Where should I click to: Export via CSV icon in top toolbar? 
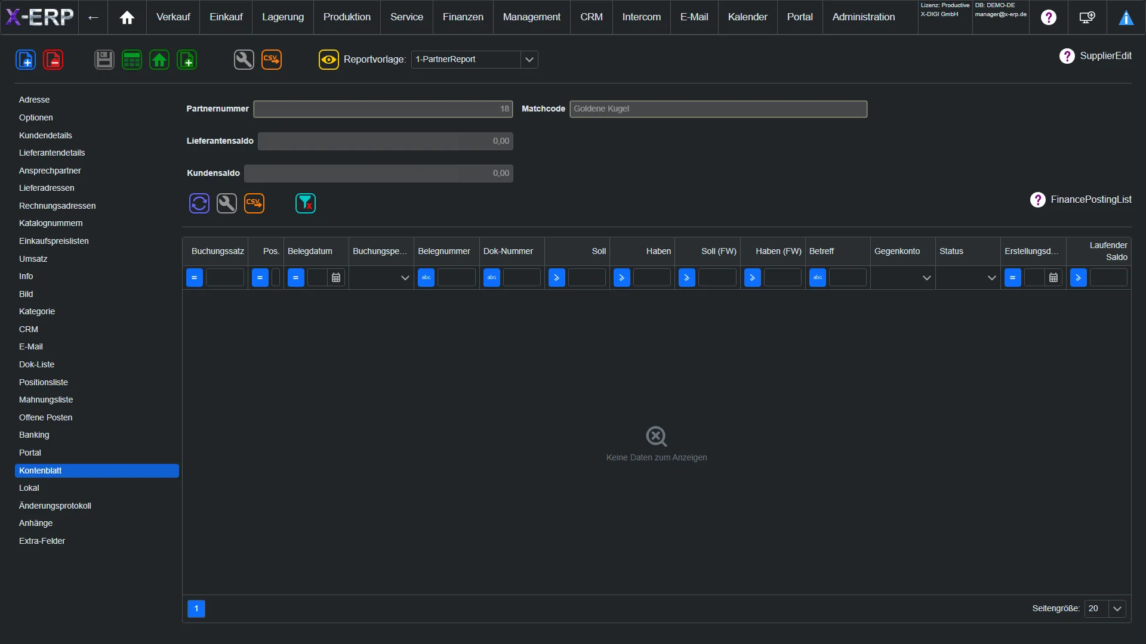point(272,60)
